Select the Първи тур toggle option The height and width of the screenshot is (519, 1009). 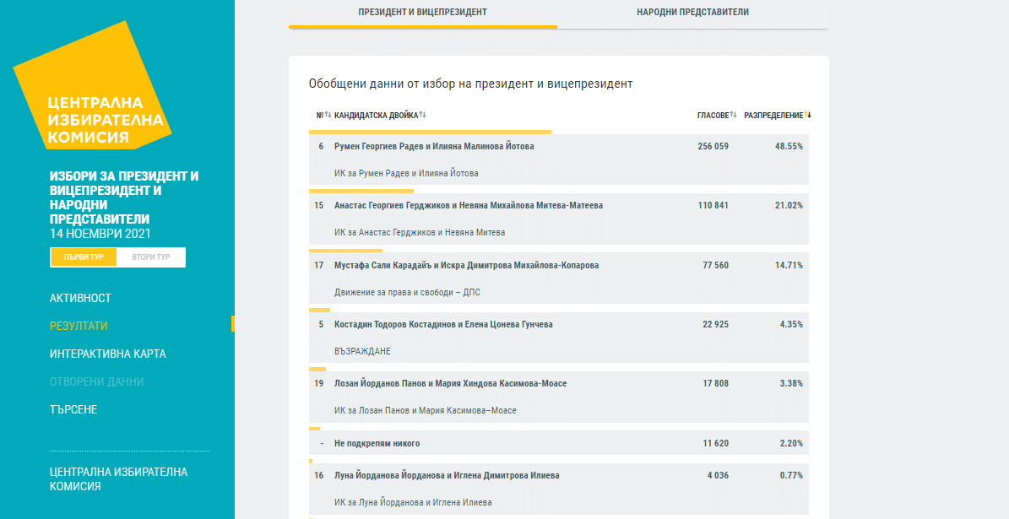coord(84,257)
